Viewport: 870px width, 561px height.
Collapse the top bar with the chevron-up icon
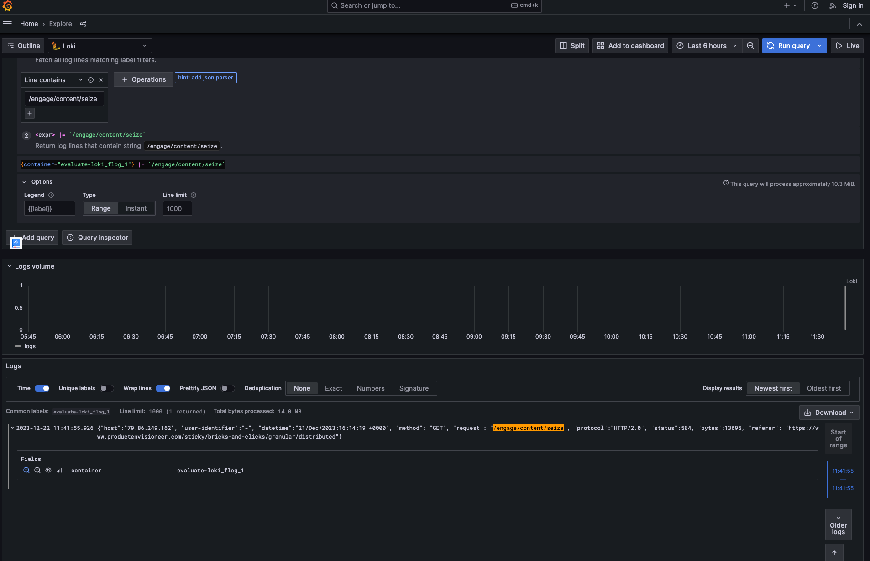[x=860, y=24]
